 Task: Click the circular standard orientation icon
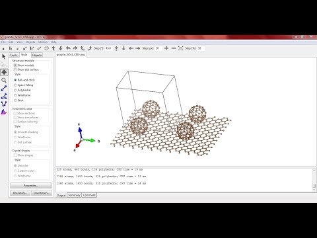[x=46, y=48]
